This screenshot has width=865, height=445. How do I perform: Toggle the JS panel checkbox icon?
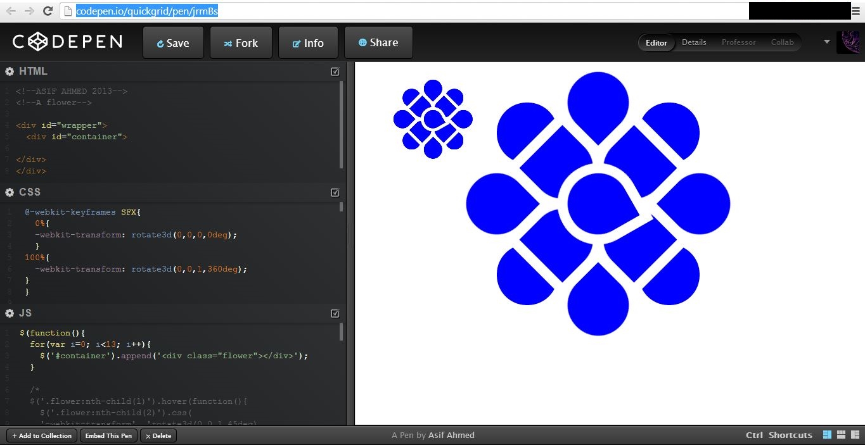click(x=335, y=313)
